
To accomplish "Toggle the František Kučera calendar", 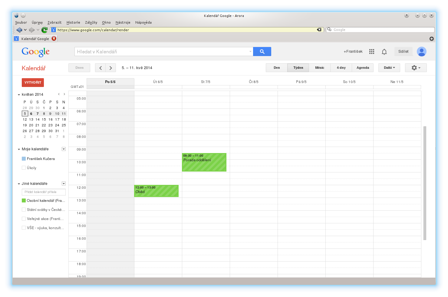I will (x=24, y=159).
